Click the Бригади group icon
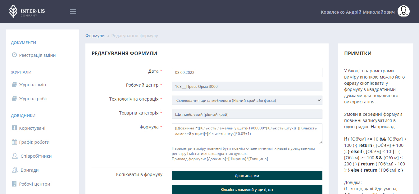This screenshot has height=194, width=419. point(15,170)
